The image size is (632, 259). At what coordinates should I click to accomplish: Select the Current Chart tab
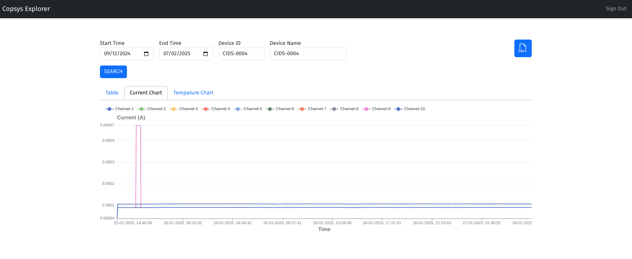146,93
